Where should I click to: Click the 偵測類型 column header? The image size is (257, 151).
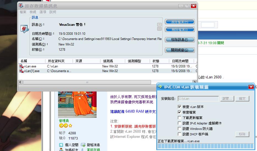pos(137,61)
